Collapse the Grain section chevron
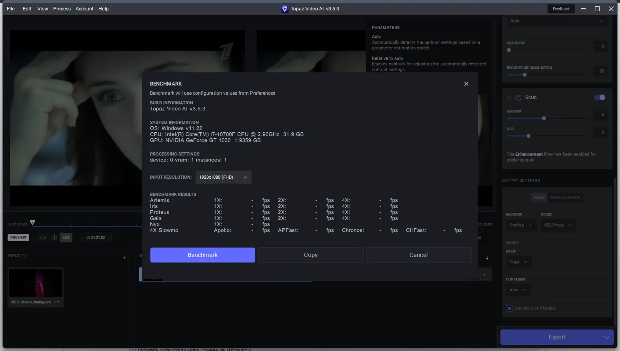Screen dimensions: 620x351 pos(509,98)
